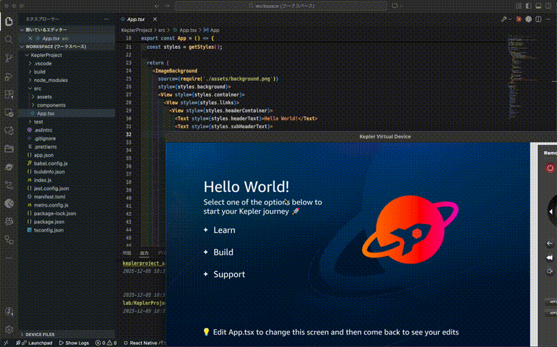Collapse the KeplerProject folder
Viewport: 557px width, 347px height.
click(x=67, y=55)
